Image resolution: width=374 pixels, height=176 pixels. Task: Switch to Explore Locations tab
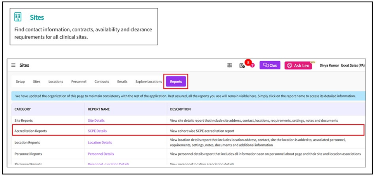pyautogui.click(x=149, y=82)
